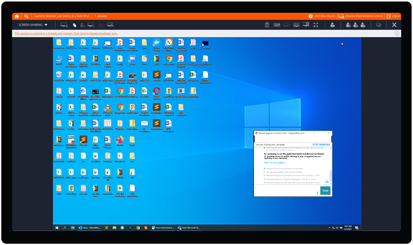413x245 pixels.
Task: Select the 'Family' folder on desktop
Action: tap(120, 60)
